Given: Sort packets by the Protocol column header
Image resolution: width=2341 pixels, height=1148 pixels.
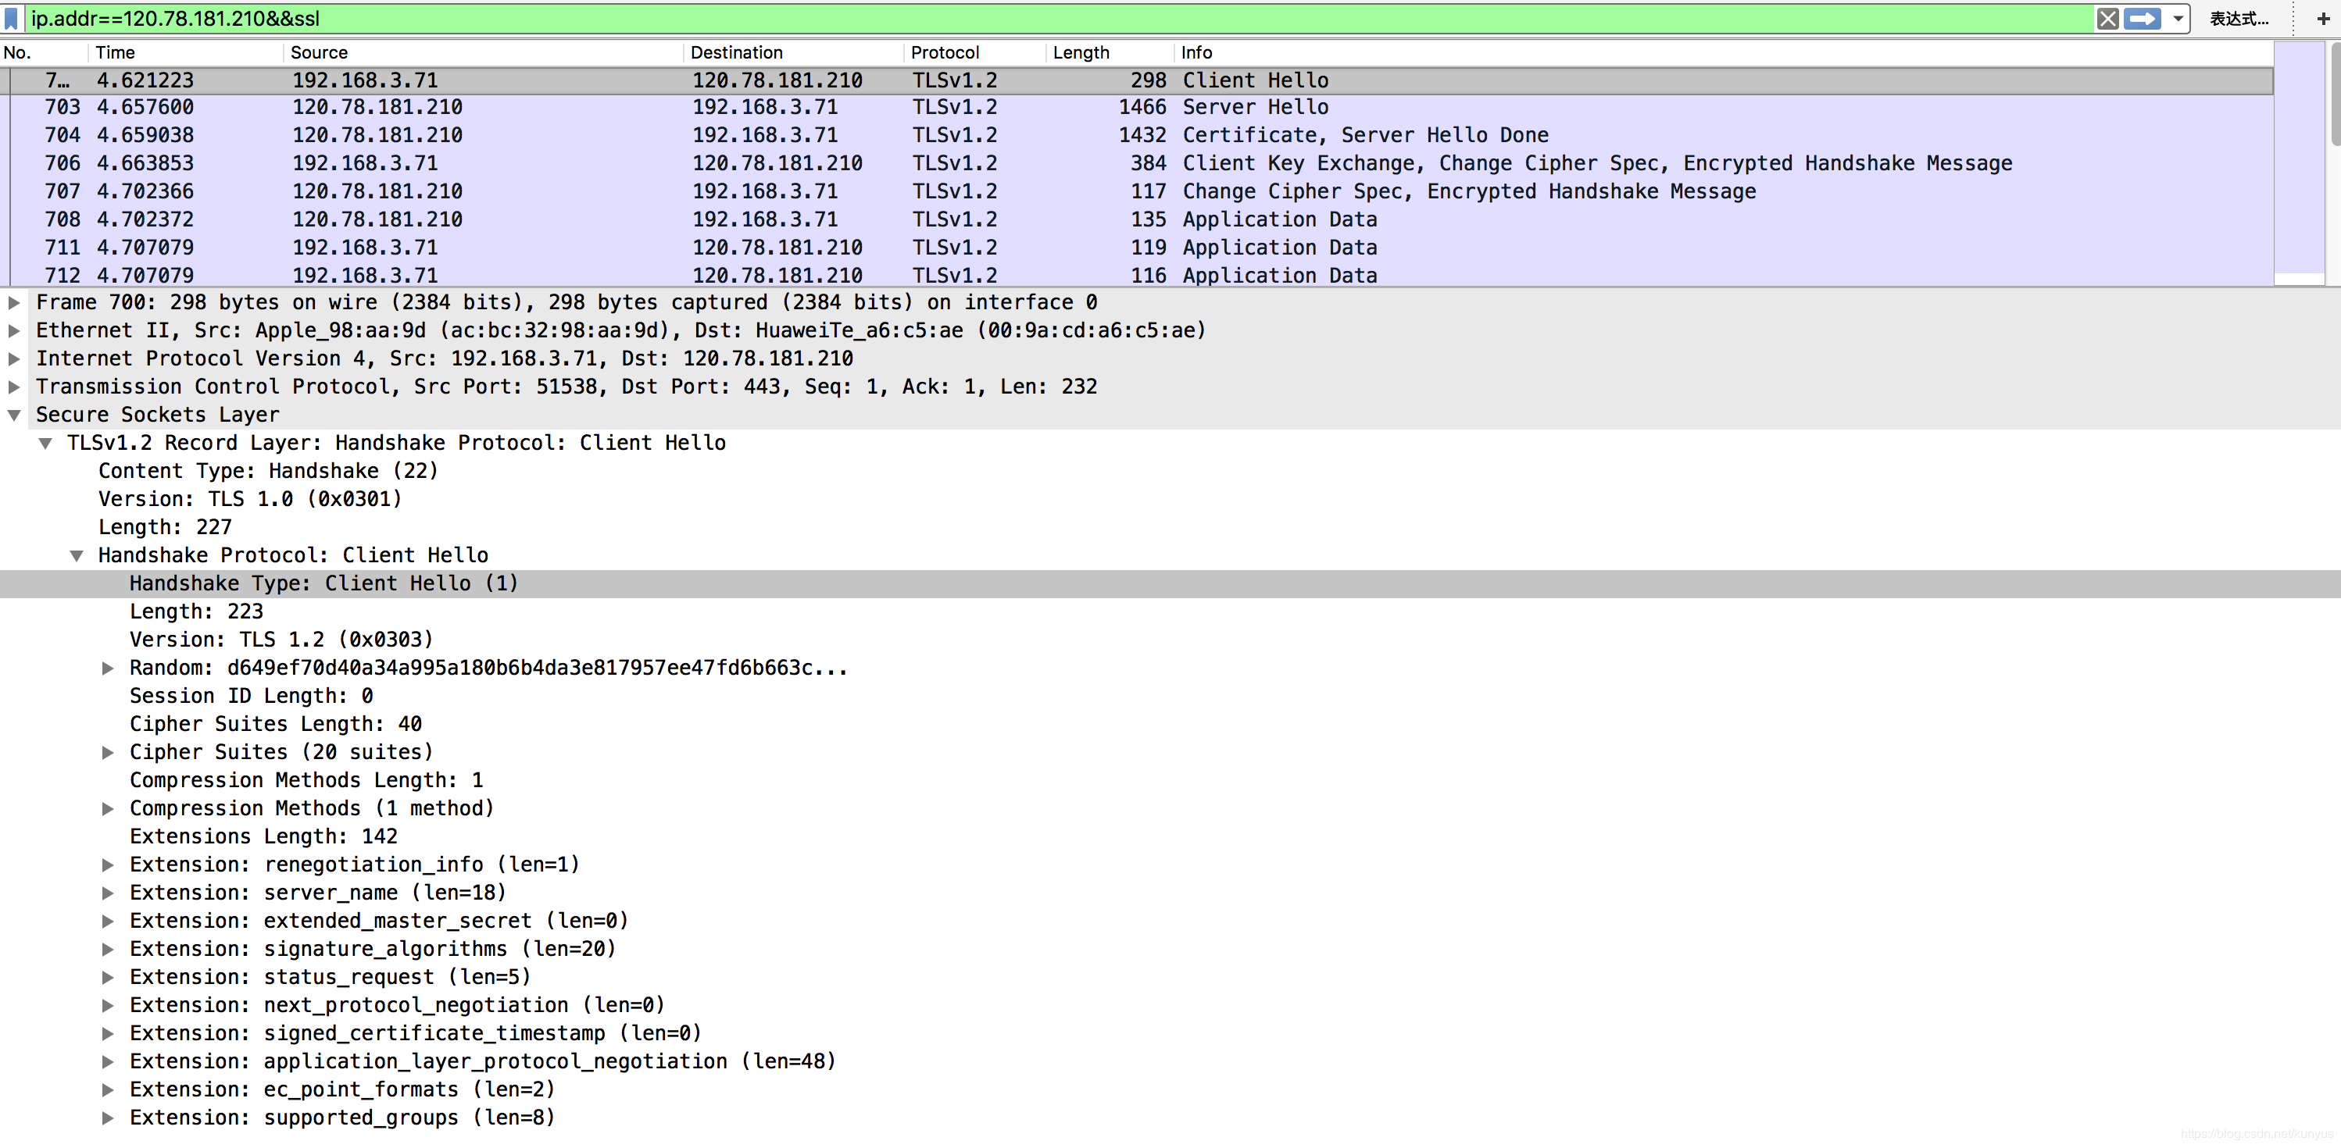Looking at the screenshot, I should pyautogui.click(x=944, y=52).
